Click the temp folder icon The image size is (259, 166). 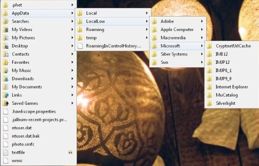[80, 38]
